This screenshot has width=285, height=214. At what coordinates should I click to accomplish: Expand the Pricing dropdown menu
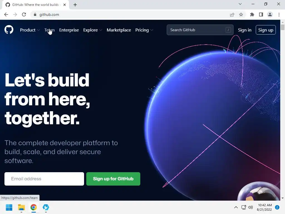coord(144,30)
